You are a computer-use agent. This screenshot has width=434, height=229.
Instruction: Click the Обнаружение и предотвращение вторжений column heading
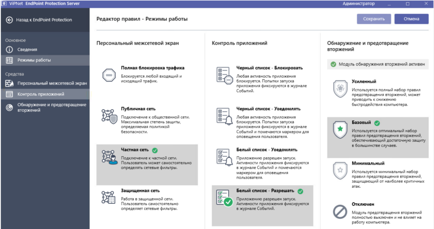coord(368,46)
